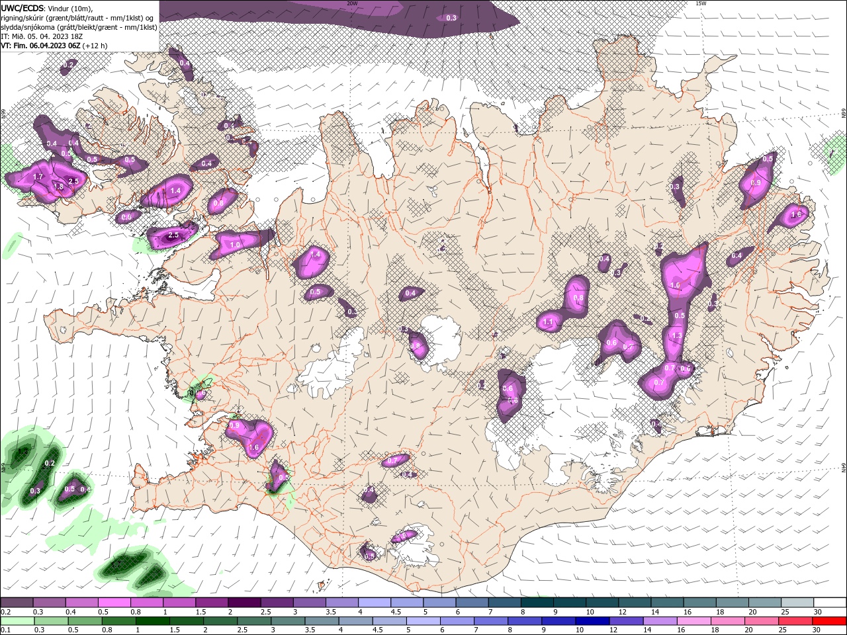Click the lower legend "0.1" tick label
This screenshot has width=847, height=635.
pyautogui.click(x=5, y=630)
